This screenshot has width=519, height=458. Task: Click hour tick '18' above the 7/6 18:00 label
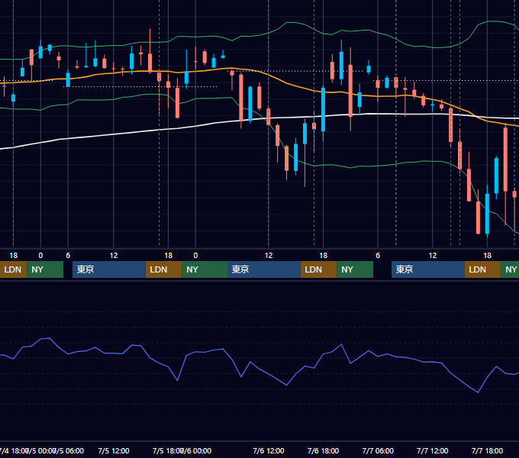323,256
